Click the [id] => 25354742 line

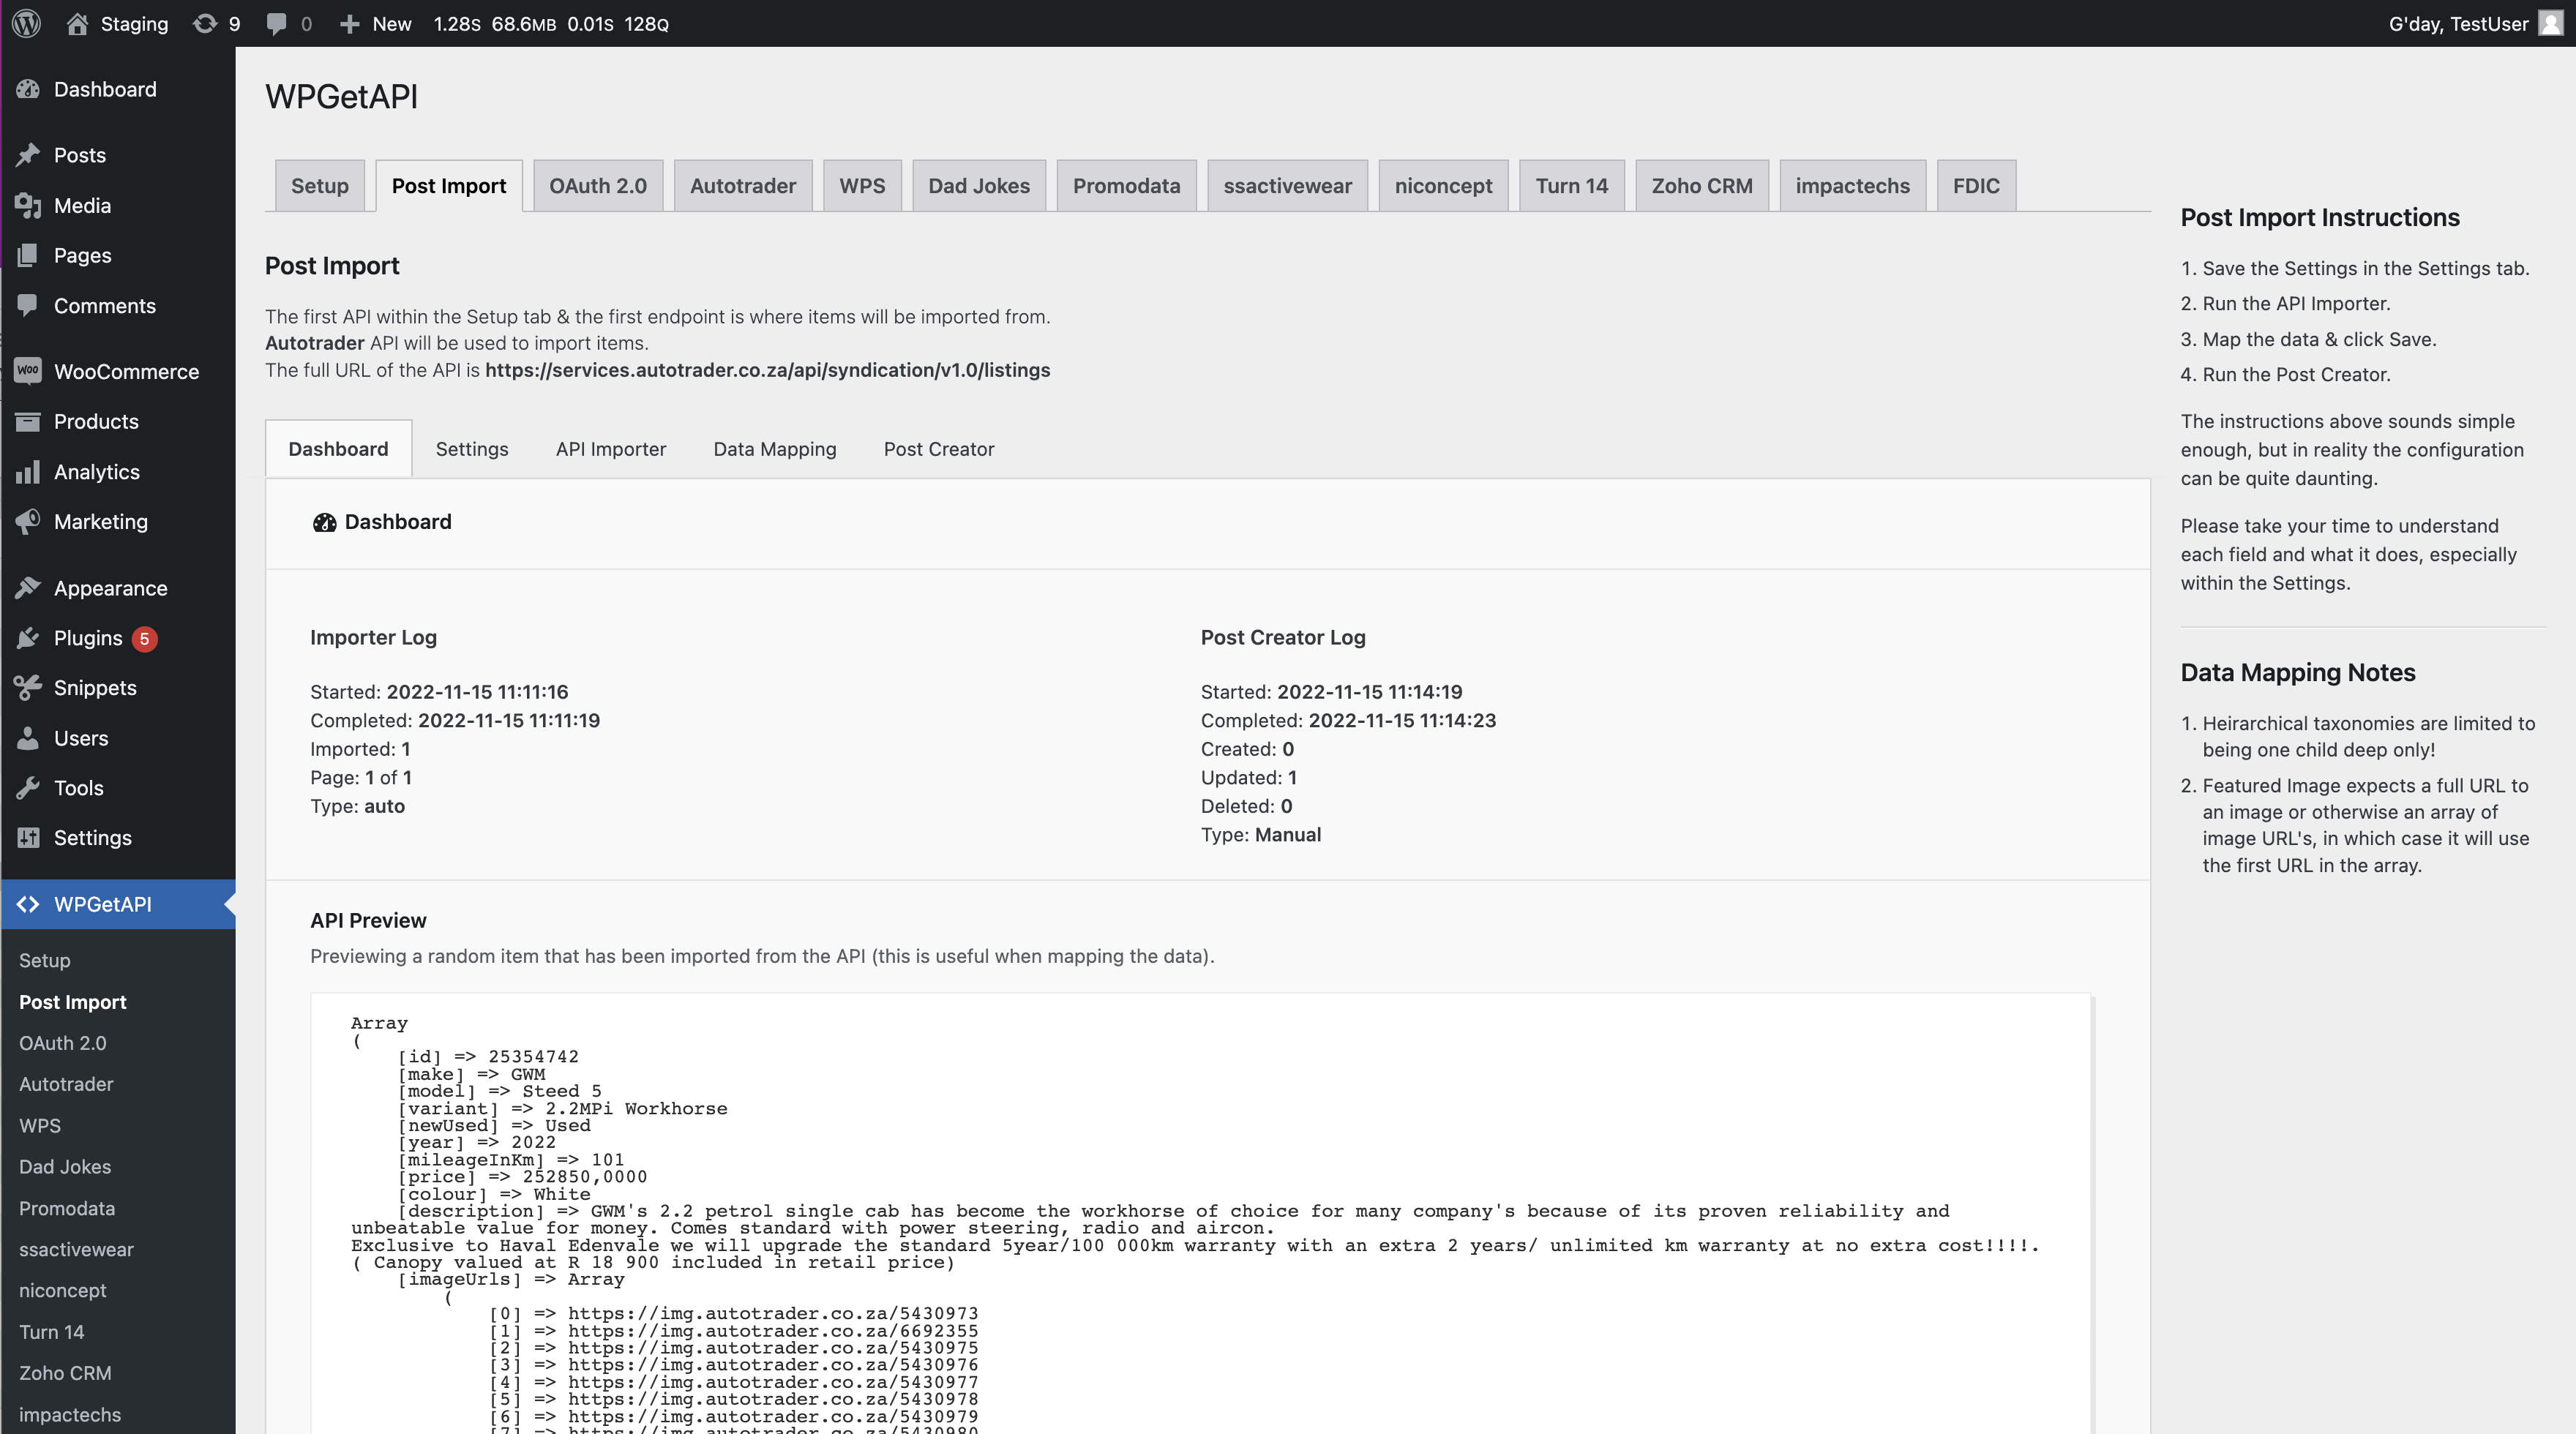click(488, 1056)
